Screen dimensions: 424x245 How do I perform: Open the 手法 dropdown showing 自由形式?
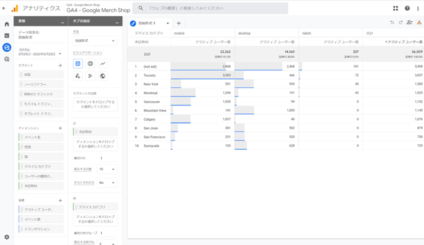[95, 41]
